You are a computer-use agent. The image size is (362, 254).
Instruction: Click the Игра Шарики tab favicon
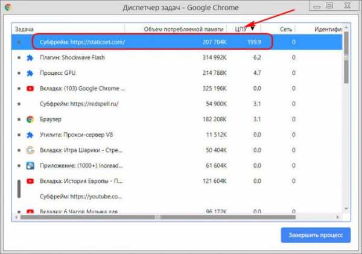tap(30, 150)
